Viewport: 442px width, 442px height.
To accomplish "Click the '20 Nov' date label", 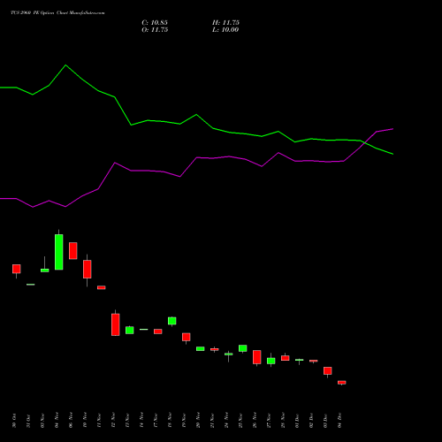I will tap(198, 421).
